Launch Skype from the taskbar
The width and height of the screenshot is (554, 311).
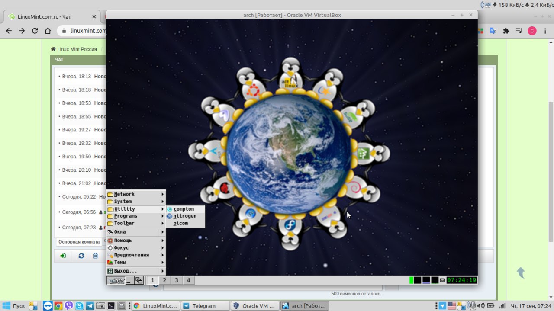(80, 306)
